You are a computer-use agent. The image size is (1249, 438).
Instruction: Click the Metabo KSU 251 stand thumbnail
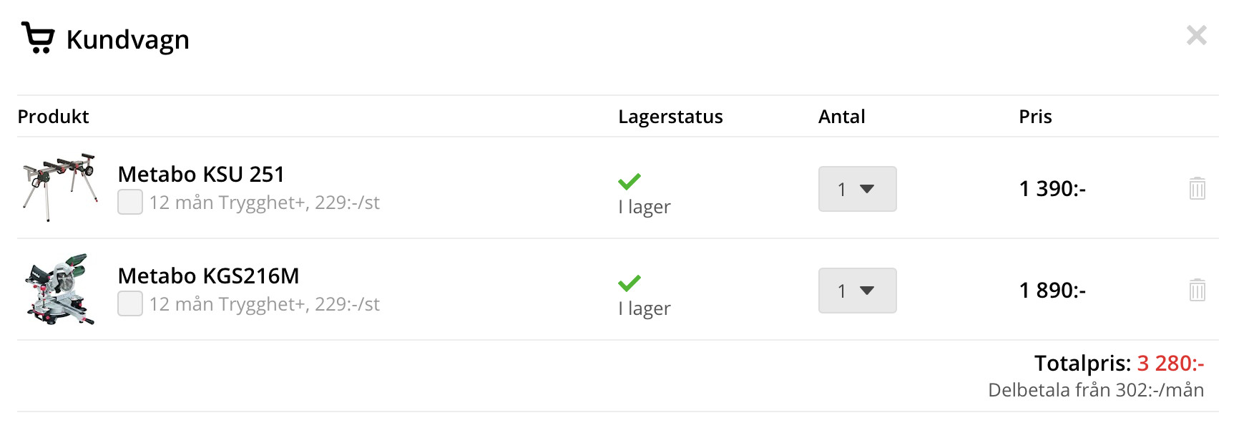(60, 187)
